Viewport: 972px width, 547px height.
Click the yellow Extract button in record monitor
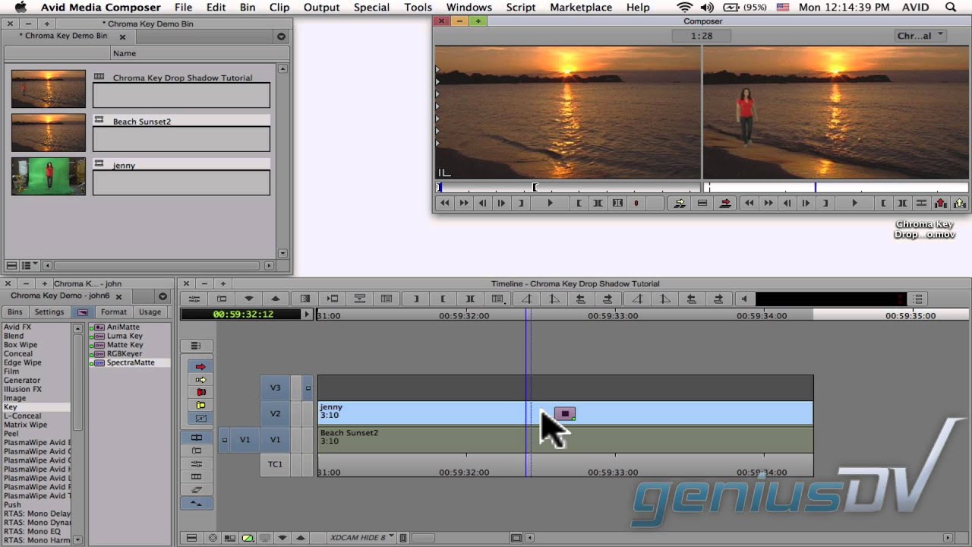coord(960,203)
